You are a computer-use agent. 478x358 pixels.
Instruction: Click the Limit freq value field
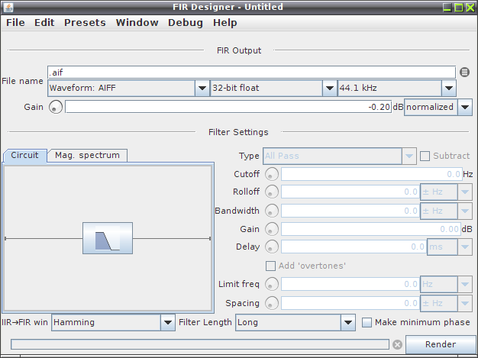click(350, 284)
